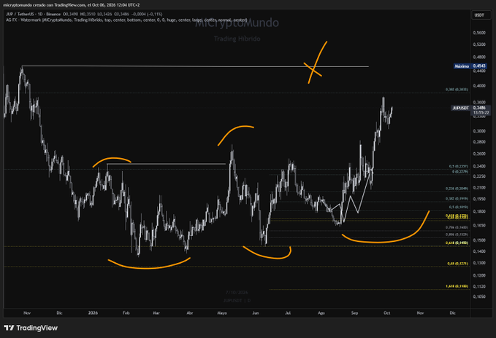The height and width of the screenshot is (338, 496).
Task: Click the 0,3000 price axis label
Action: point(479,131)
